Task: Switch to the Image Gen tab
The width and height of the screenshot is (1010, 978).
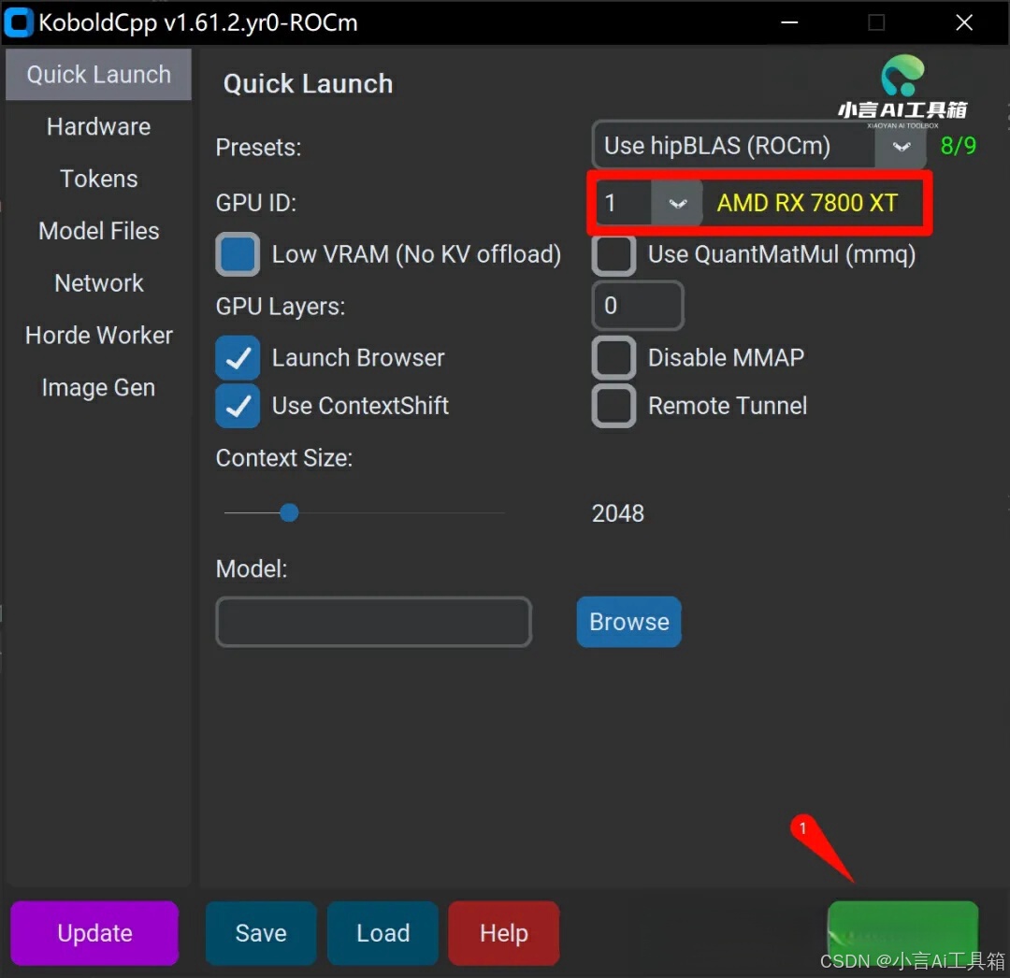Action: [x=98, y=388]
